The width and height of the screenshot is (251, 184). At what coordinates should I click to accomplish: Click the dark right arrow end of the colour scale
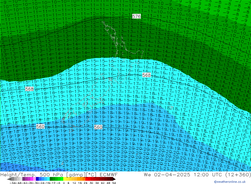[114, 179]
